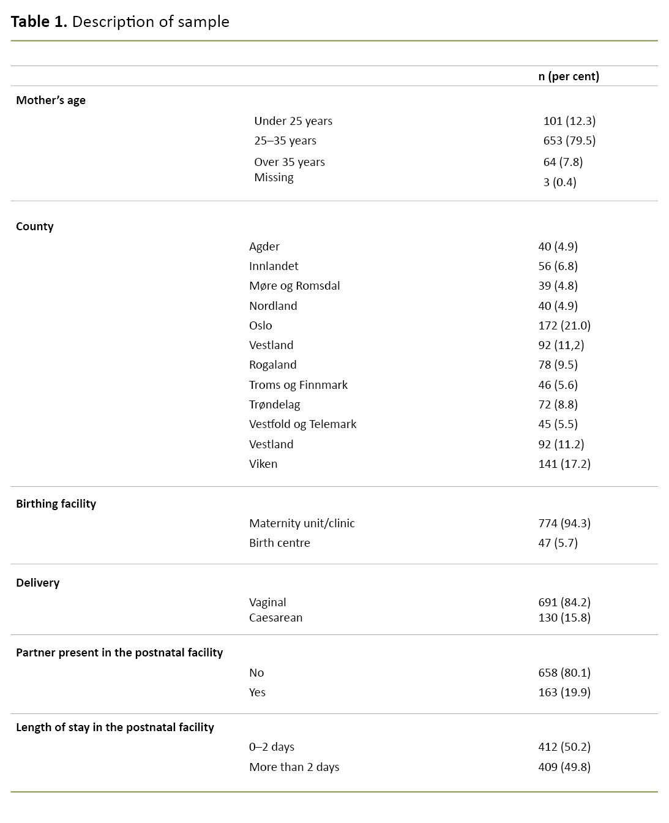Select the "Møre og Romsdal" row label
The width and height of the screenshot is (669, 823).
point(294,286)
